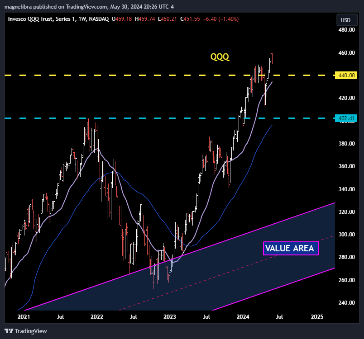Click the 360.00 price axis label
Image resolution: width=364 pixels, height=339 pixels.
click(x=347, y=166)
